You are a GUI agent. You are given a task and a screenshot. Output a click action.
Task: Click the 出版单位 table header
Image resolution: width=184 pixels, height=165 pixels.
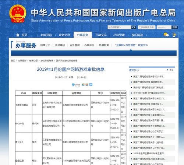pos(52,93)
